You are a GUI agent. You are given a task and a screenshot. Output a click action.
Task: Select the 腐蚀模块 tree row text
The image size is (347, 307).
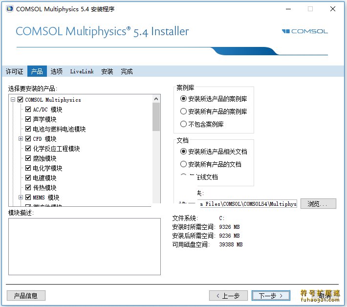(44, 158)
